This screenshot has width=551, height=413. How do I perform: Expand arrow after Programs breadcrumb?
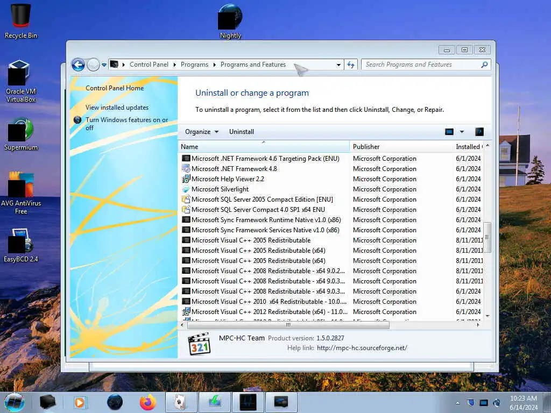pyautogui.click(x=214, y=65)
